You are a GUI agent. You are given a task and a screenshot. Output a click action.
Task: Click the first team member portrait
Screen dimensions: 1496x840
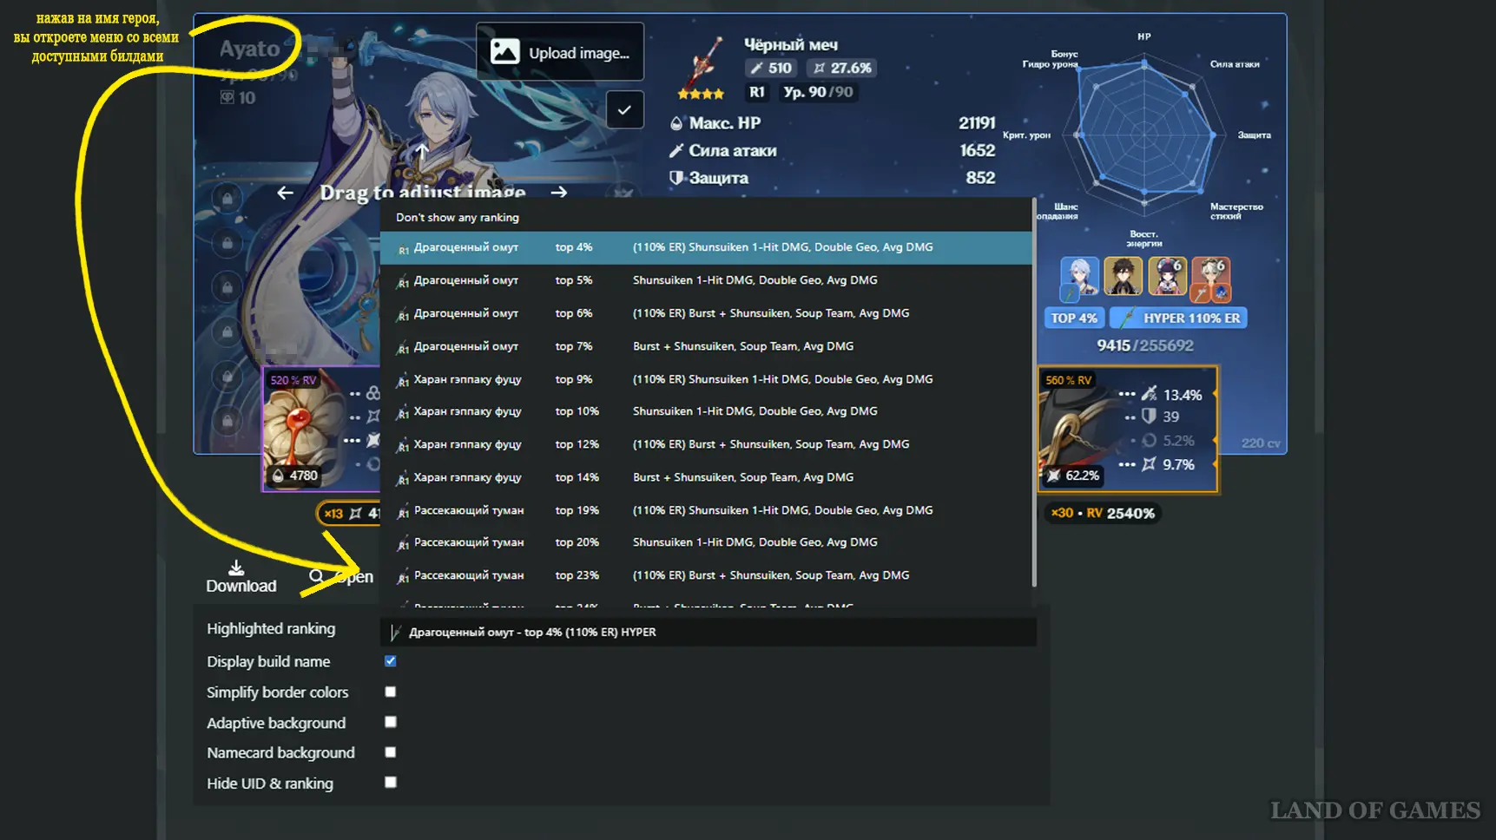click(1079, 277)
